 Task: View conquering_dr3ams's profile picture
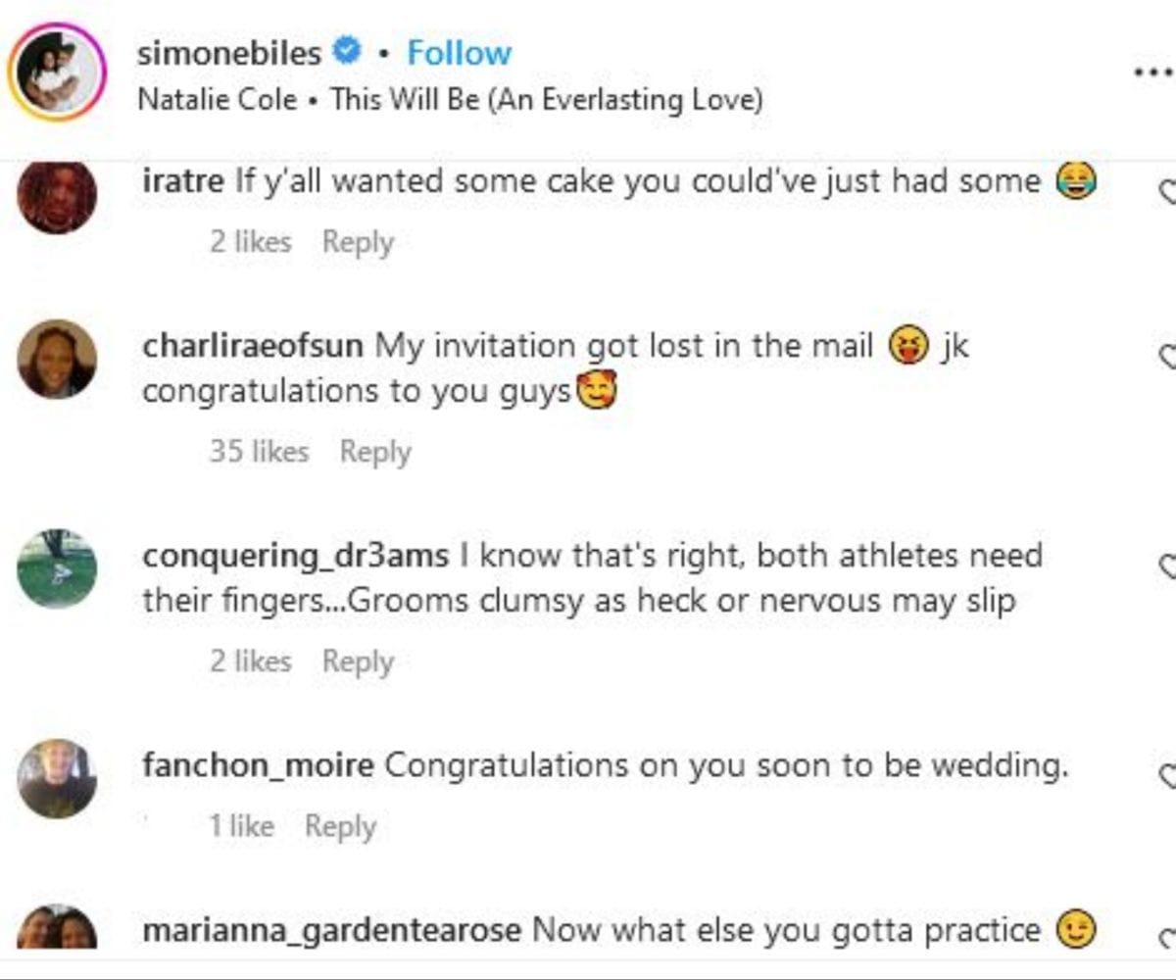57,569
